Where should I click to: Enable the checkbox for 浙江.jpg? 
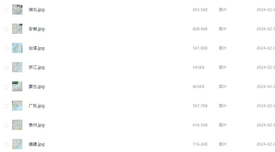pos(6,67)
